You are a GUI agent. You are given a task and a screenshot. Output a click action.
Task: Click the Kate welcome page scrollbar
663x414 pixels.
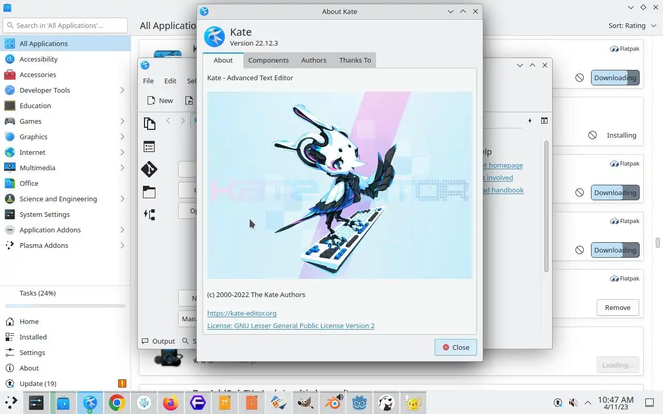(546, 206)
